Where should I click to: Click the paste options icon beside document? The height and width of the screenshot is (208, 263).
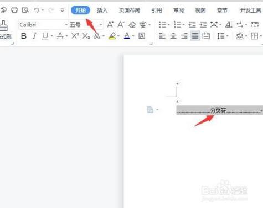pyautogui.click(x=150, y=110)
